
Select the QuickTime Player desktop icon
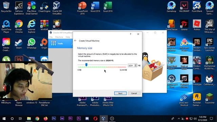tap(6, 26)
